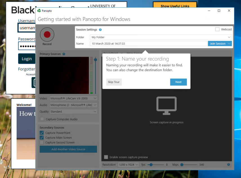Uncheck Capture Main Screen
Image resolution: width=241 pixels, height=178 pixels.
point(42,138)
